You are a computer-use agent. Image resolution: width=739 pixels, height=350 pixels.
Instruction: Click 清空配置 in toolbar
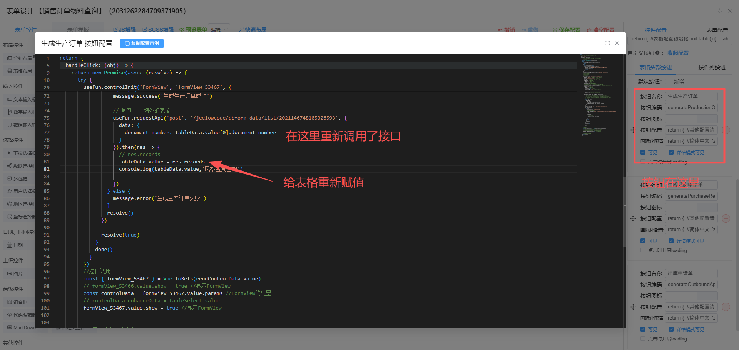(600, 30)
